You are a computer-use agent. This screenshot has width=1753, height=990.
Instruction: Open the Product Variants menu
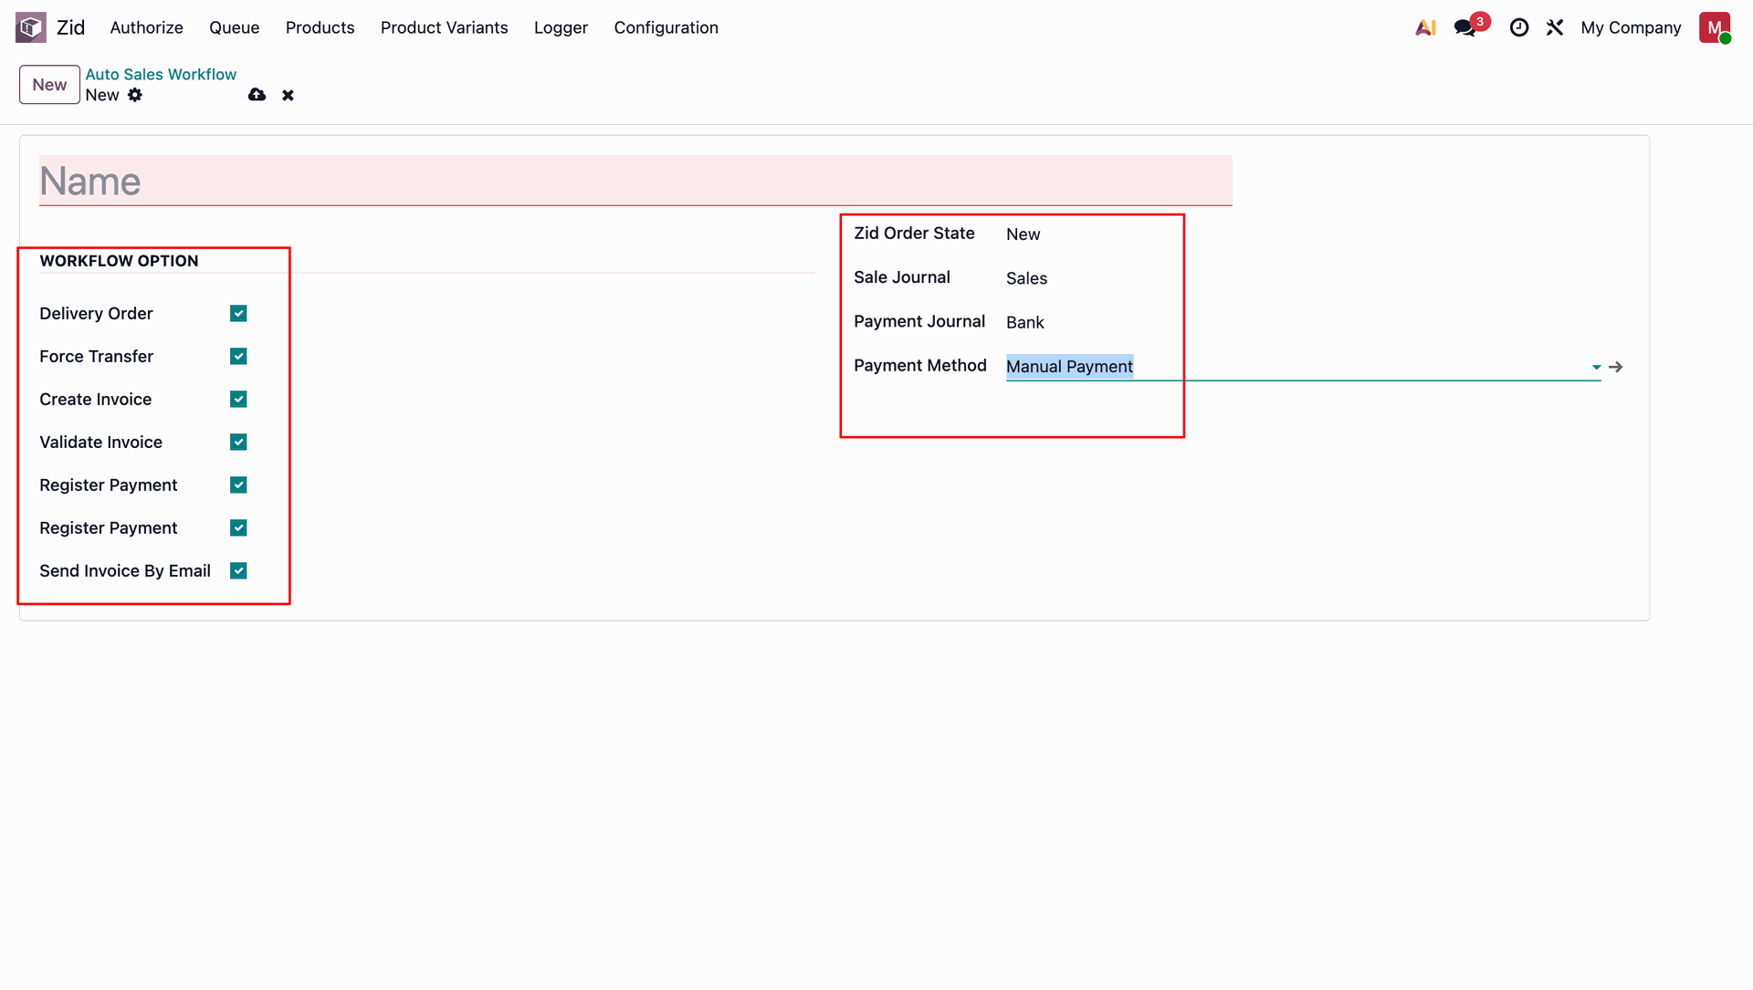[444, 28]
